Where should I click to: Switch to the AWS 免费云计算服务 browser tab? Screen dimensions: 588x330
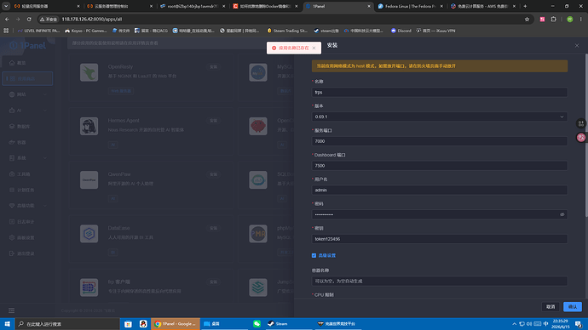[482, 6]
